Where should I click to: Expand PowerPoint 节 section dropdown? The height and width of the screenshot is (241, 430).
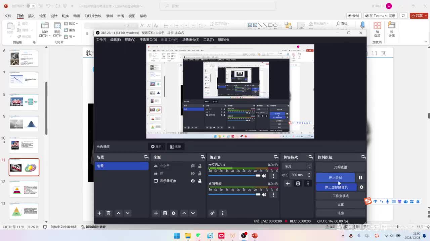70,36
